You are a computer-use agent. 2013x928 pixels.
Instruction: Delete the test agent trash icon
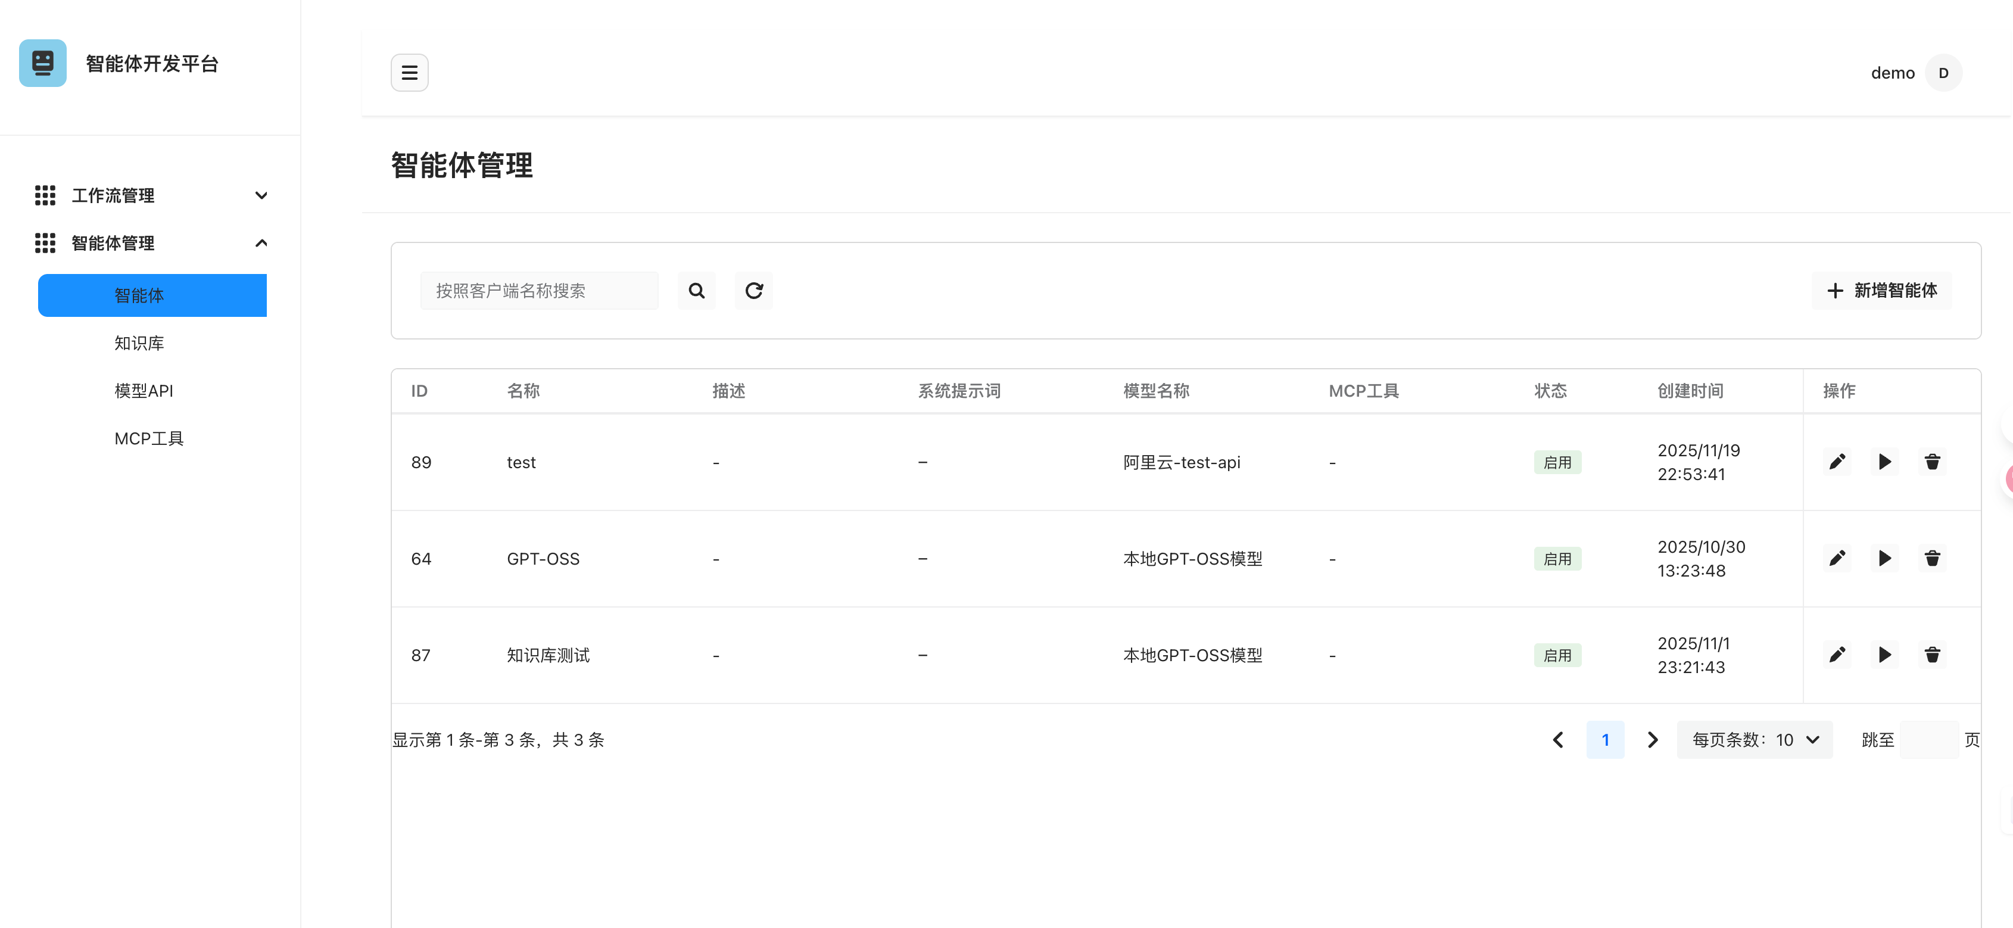[1932, 462]
